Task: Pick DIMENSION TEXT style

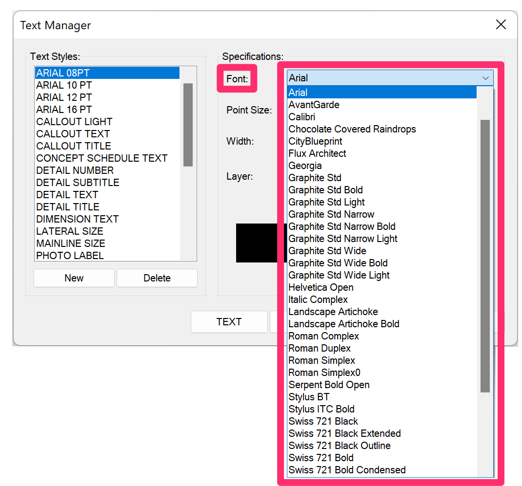Action: (x=107, y=219)
